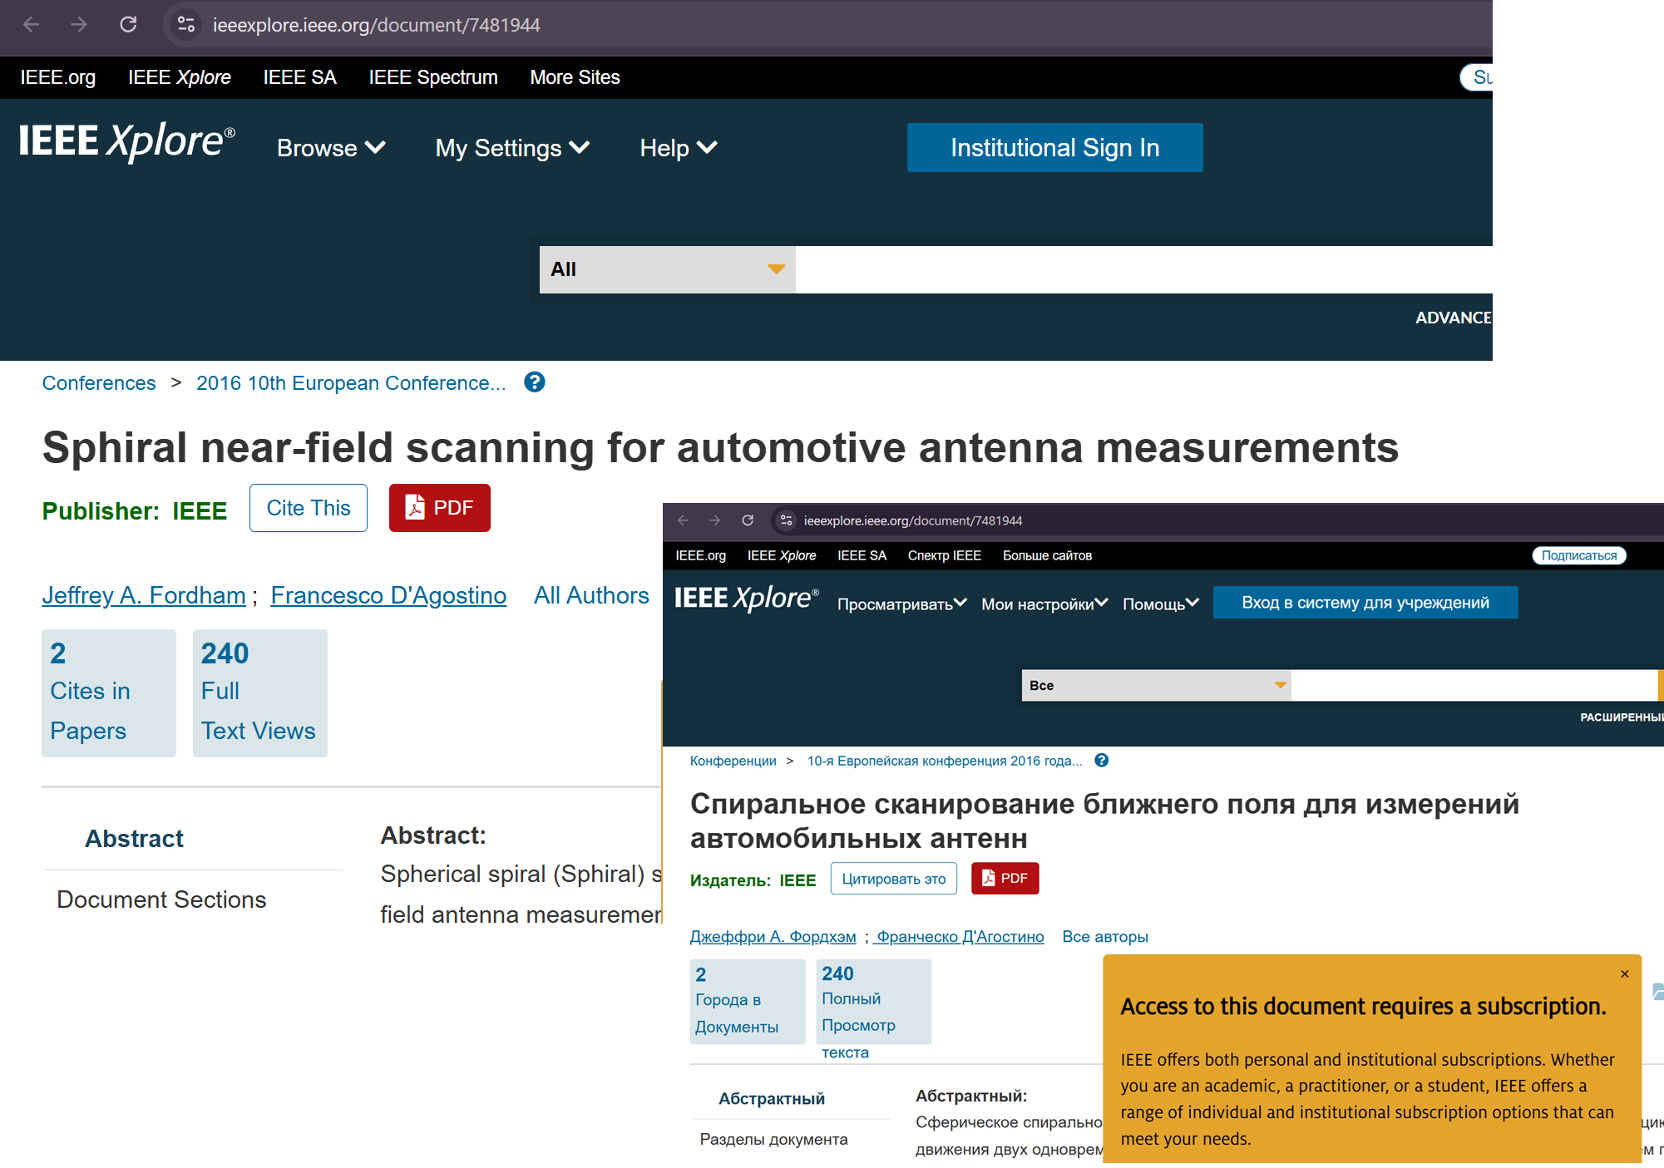Open the IEEE Xplore logo in the English window
The width and height of the screenshot is (1664, 1168).
coord(126,141)
